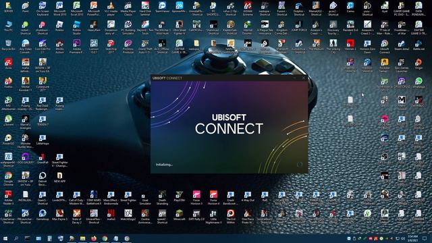Select the This PC icon
The height and width of the screenshot is (243, 432).
click(x=8, y=26)
